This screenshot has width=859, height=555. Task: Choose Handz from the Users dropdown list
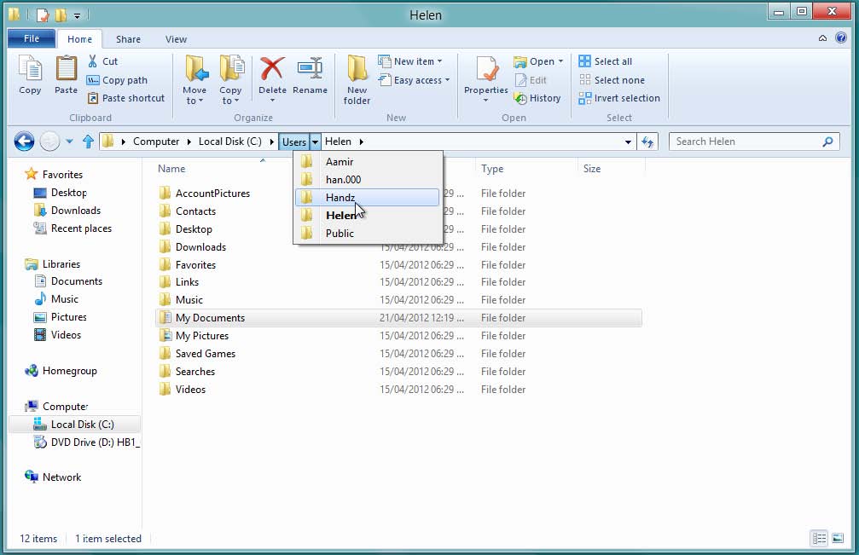tap(340, 198)
